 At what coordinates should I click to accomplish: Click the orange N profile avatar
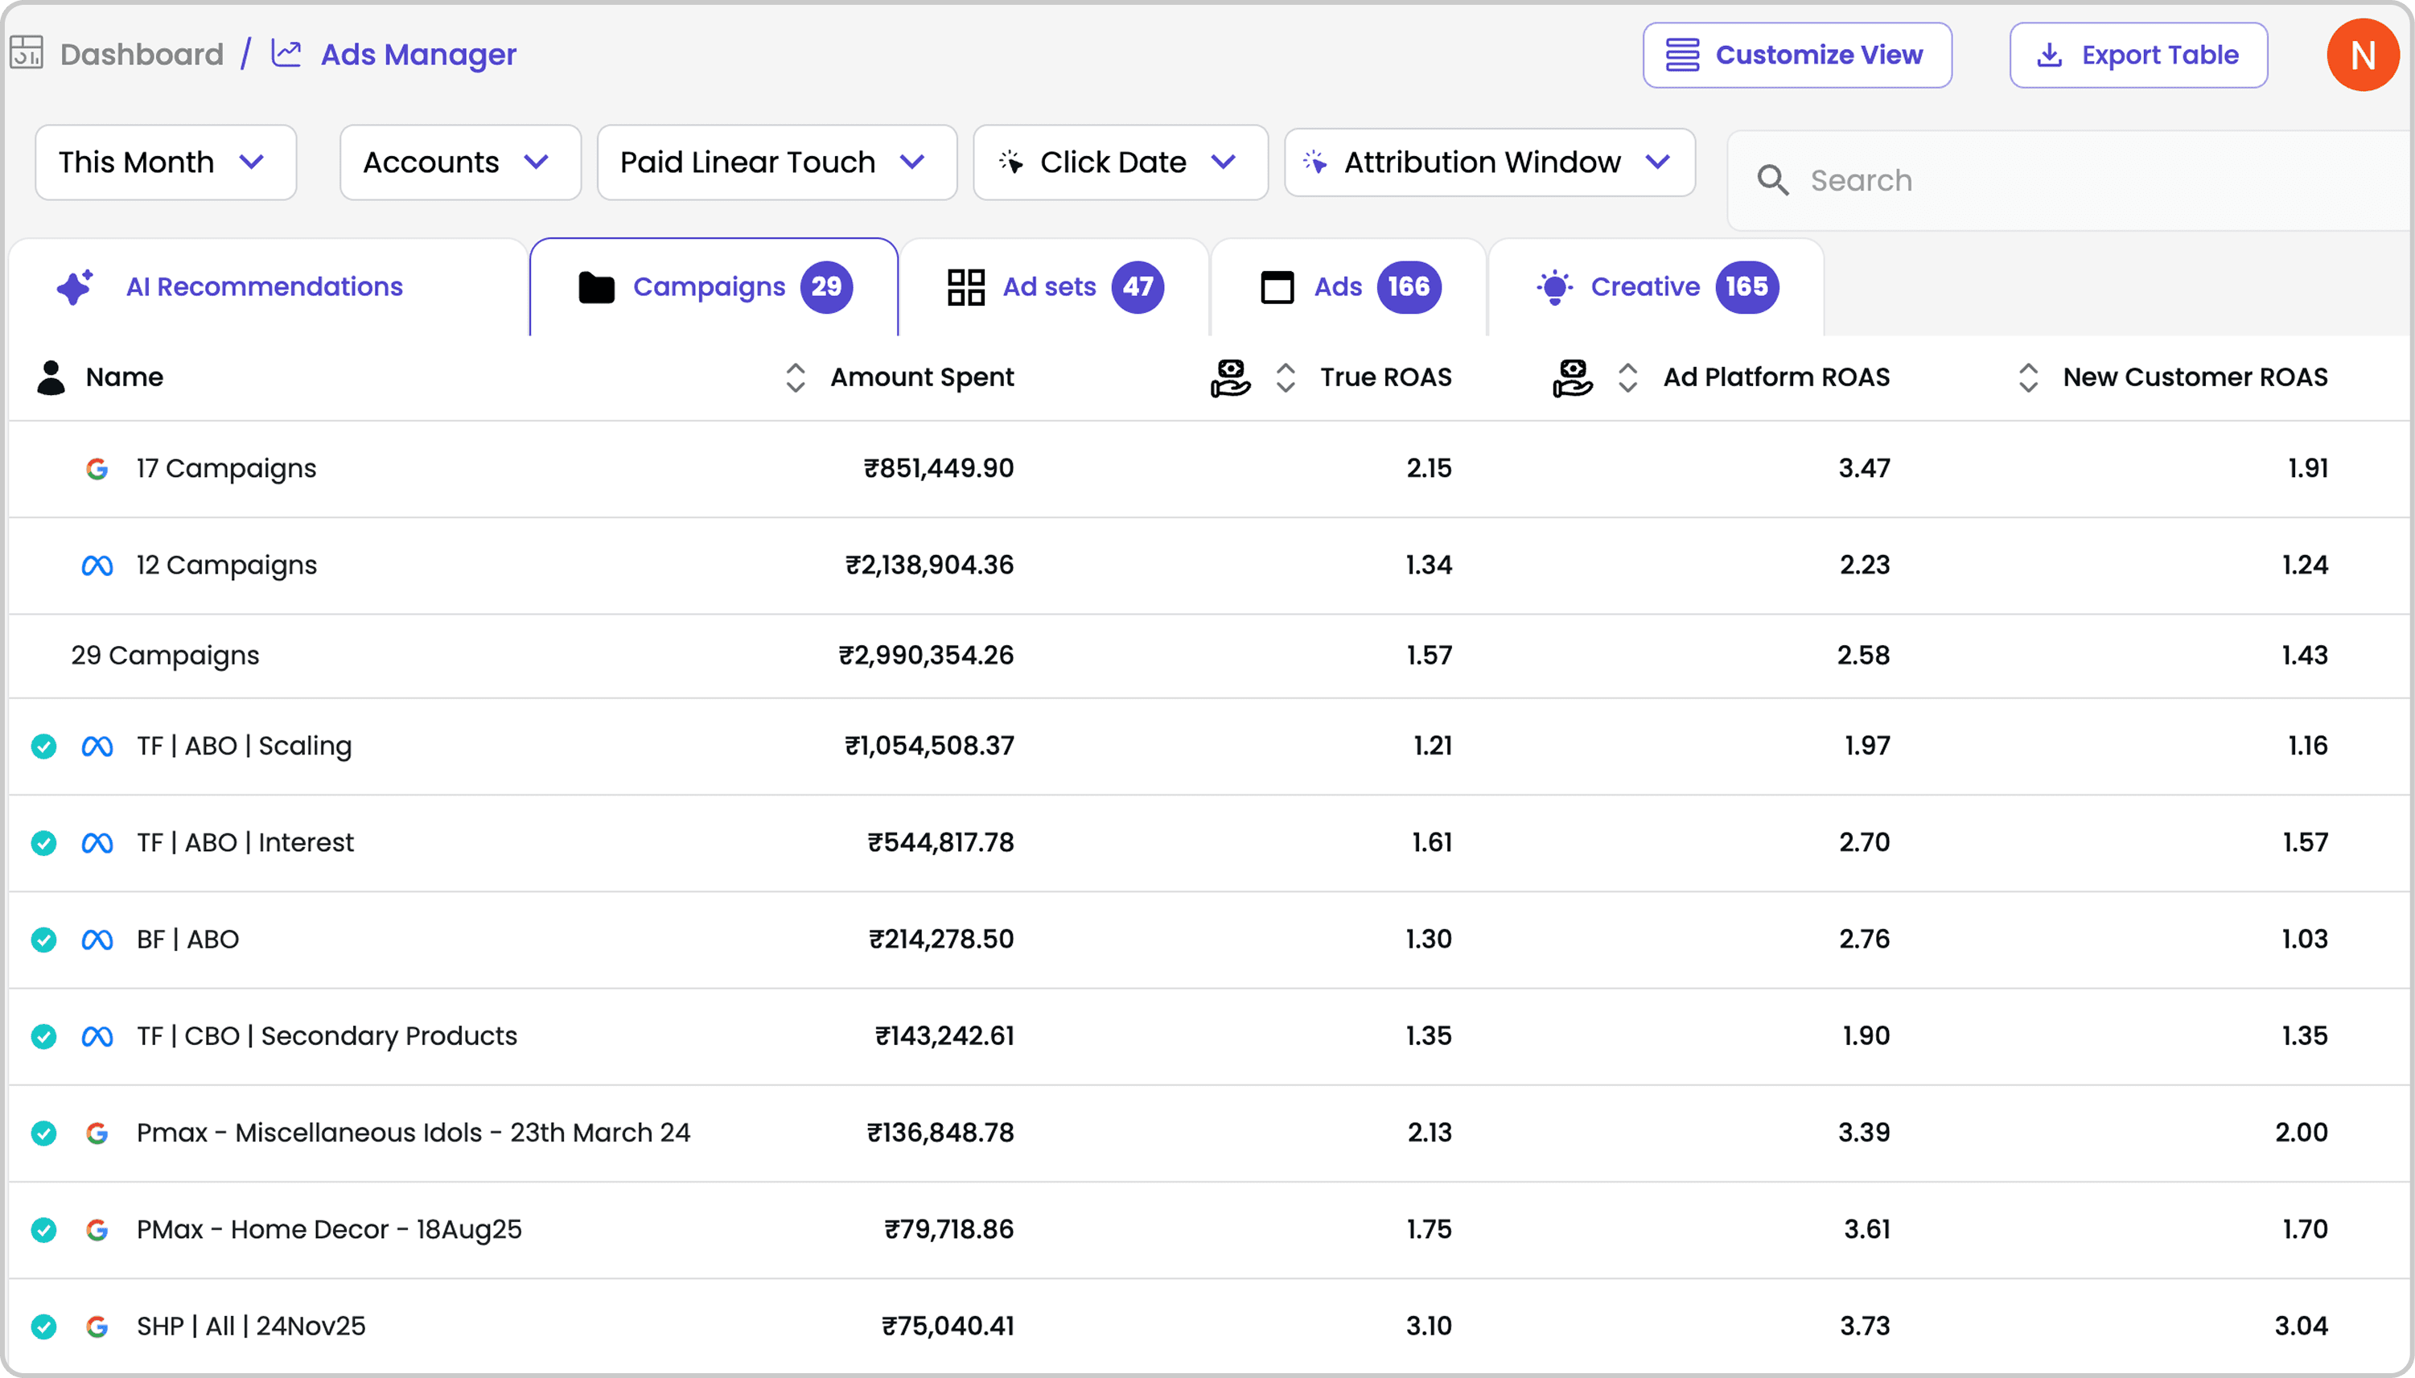pos(2361,55)
